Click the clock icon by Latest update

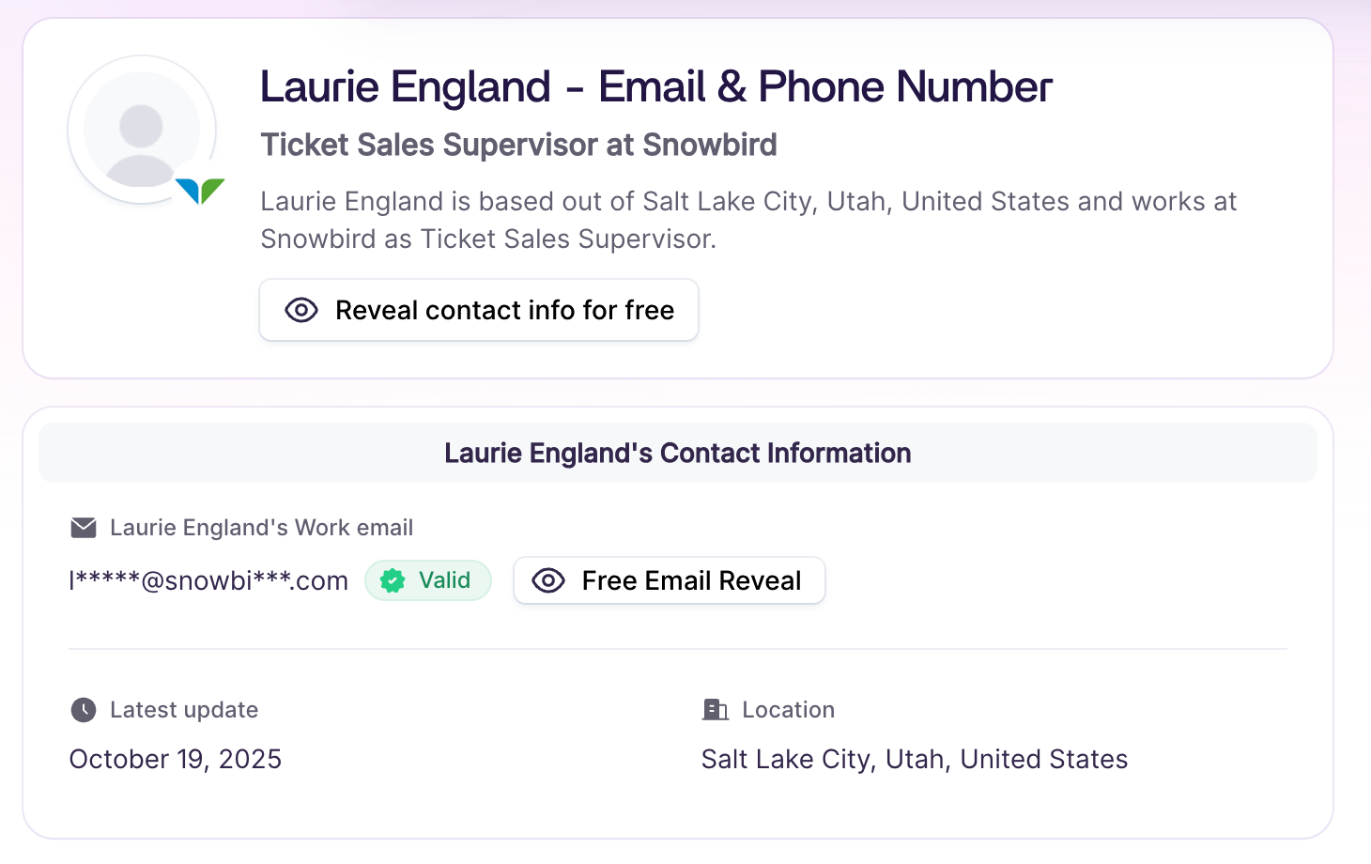pyautogui.click(x=84, y=710)
